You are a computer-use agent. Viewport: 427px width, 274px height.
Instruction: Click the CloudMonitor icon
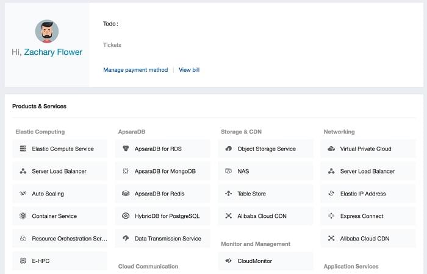[x=229, y=261]
